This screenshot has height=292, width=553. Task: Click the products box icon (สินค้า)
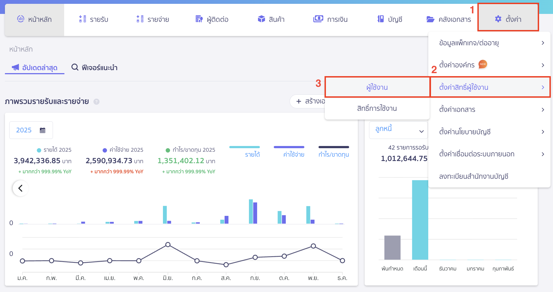[x=261, y=19]
